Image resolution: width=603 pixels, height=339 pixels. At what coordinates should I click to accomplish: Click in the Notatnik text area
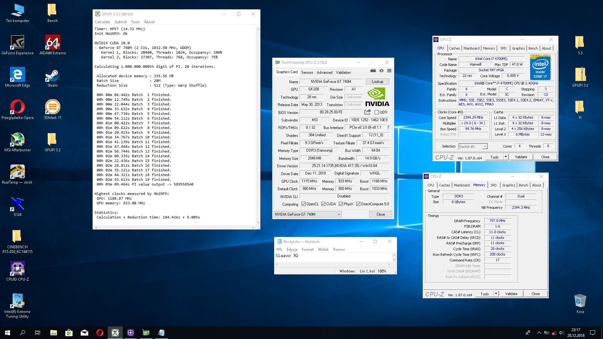point(333,257)
